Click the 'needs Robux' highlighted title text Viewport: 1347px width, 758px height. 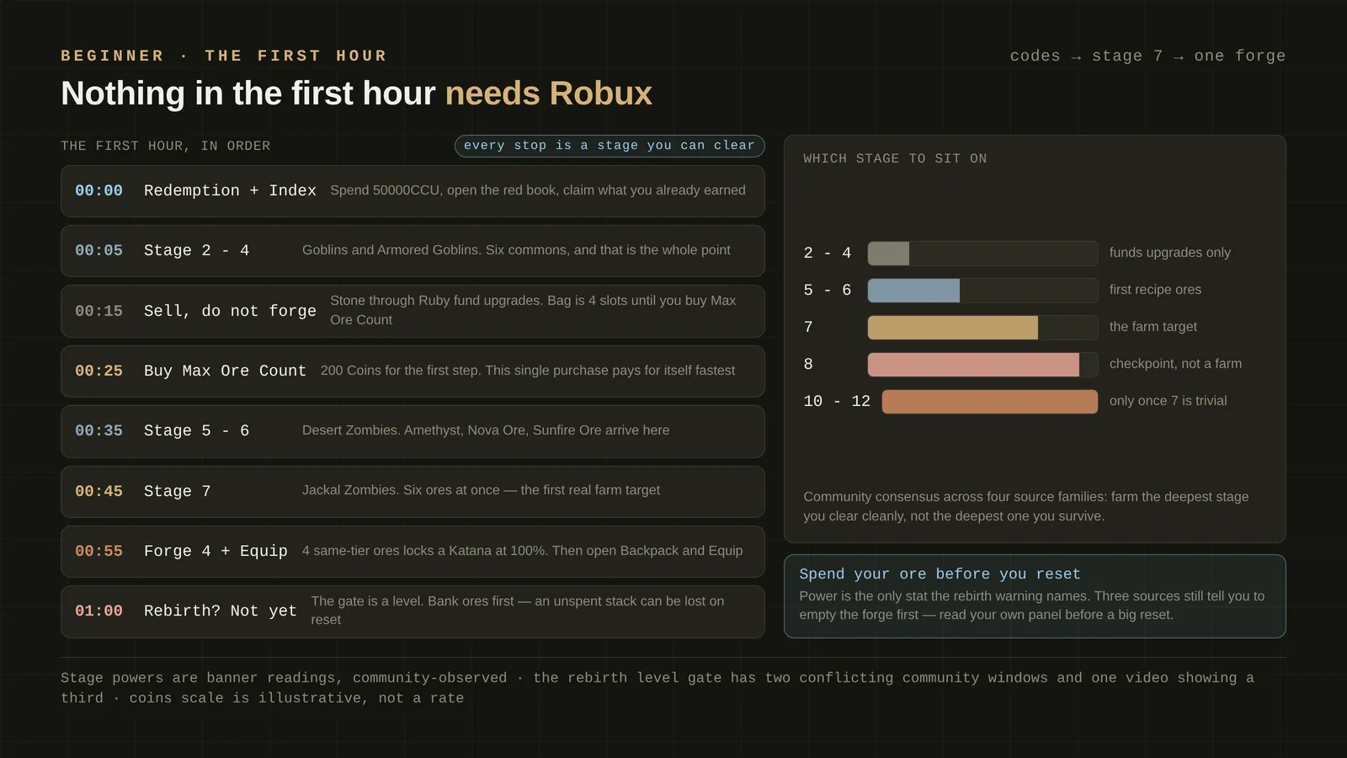pos(549,93)
